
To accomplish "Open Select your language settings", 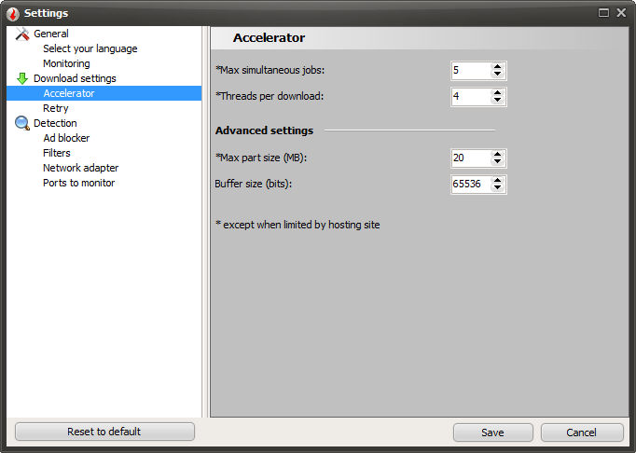I will click(90, 48).
